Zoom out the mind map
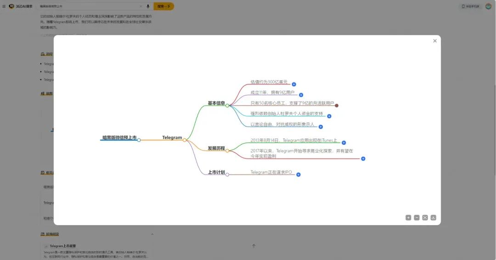Image resolution: width=496 pixels, height=260 pixels. 417,218
